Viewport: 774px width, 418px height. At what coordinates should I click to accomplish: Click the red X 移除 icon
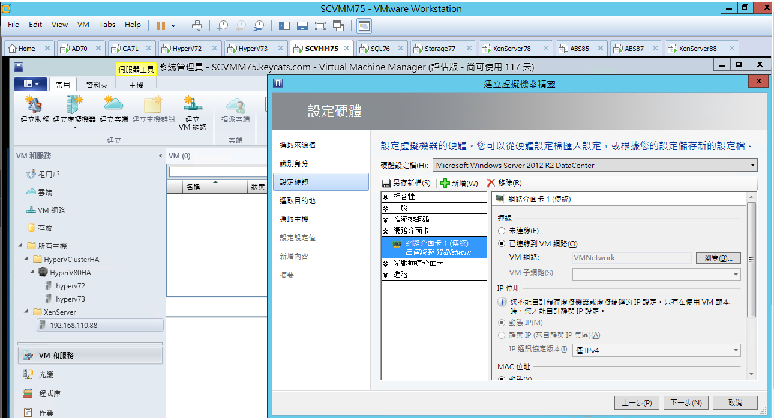[x=491, y=183]
